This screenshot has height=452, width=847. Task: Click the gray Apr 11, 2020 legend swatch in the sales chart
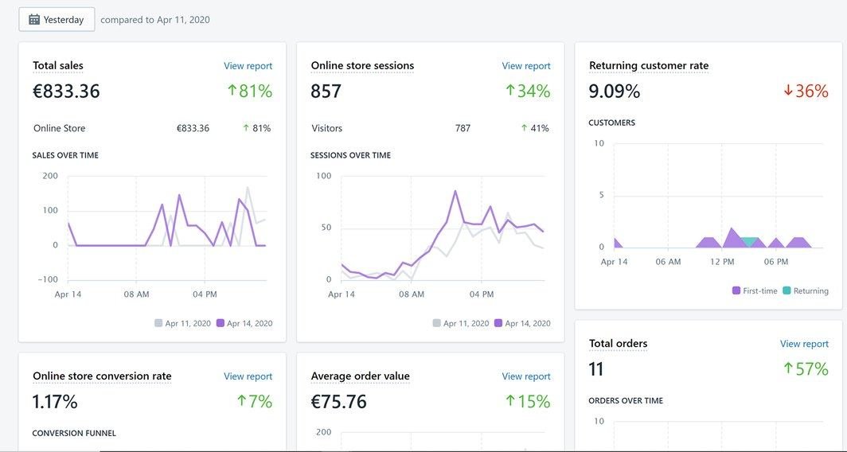coord(158,323)
